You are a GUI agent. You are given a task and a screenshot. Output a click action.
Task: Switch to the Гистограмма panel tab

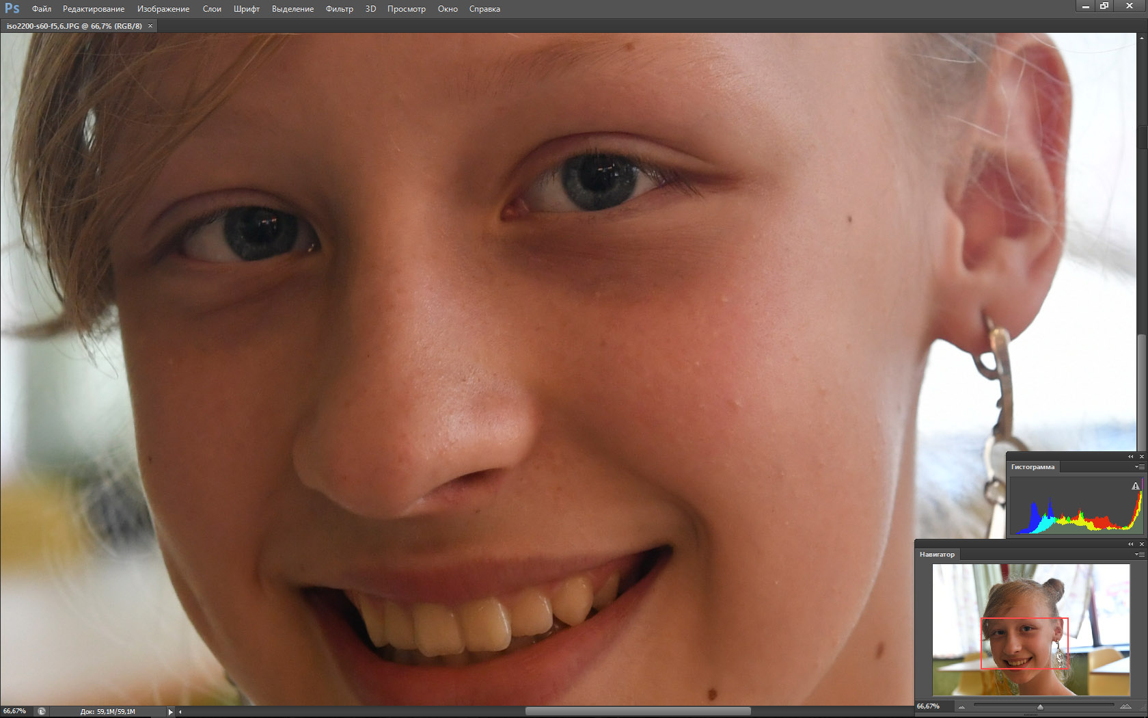point(1033,467)
